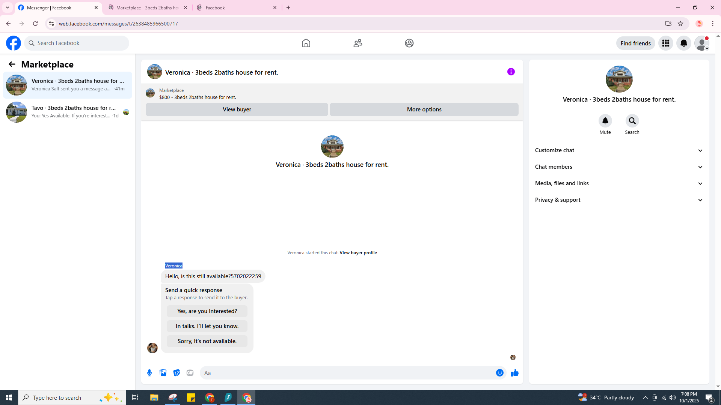Image resolution: width=721 pixels, height=405 pixels.
Task: Send 'In talks. I'll let you know.'
Action: (x=207, y=326)
